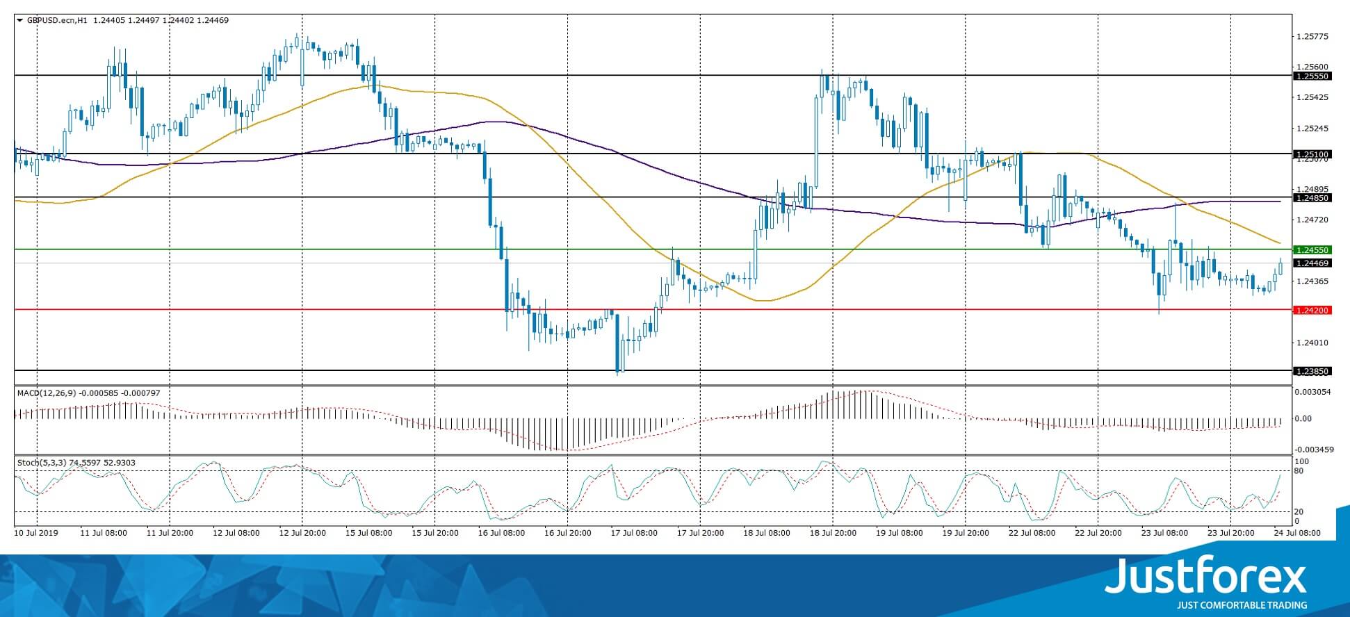1350x617 pixels.
Task: Click the 1.25245 price scale value
Action: tap(1313, 129)
